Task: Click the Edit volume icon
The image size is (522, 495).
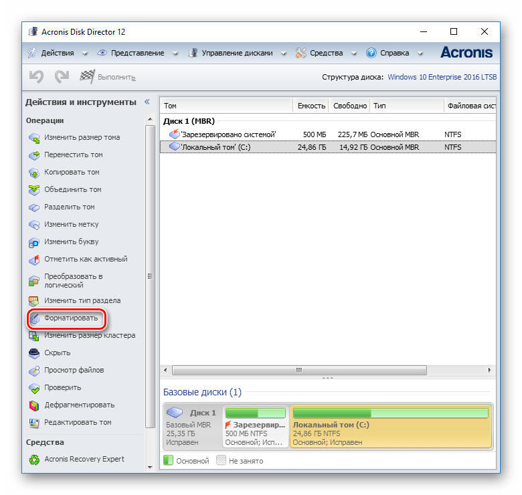Action: coord(34,423)
